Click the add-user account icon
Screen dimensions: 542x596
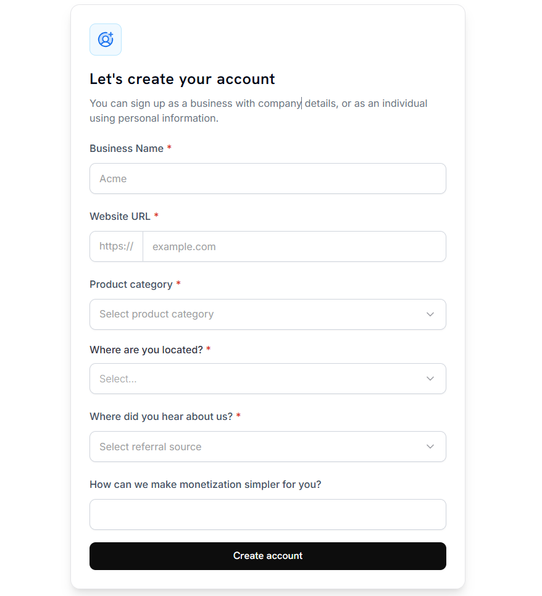[x=106, y=40]
